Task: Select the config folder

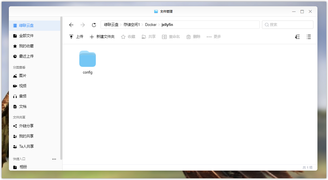Action: point(87,59)
